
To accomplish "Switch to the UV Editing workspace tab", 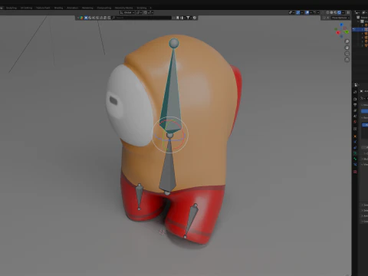I will coord(26,8).
